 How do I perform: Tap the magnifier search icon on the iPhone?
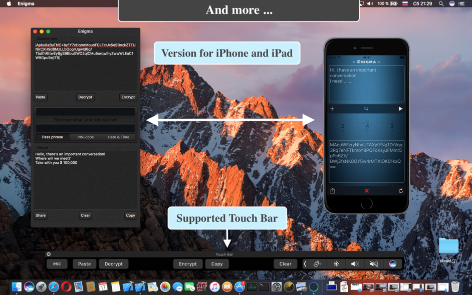coord(366,109)
